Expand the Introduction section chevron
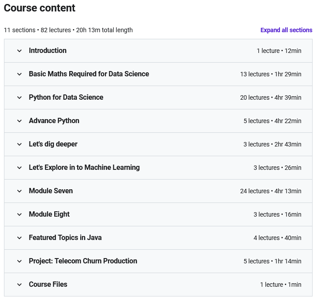Image resolution: width=317 pixels, height=300 pixels. (x=19, y=51)
